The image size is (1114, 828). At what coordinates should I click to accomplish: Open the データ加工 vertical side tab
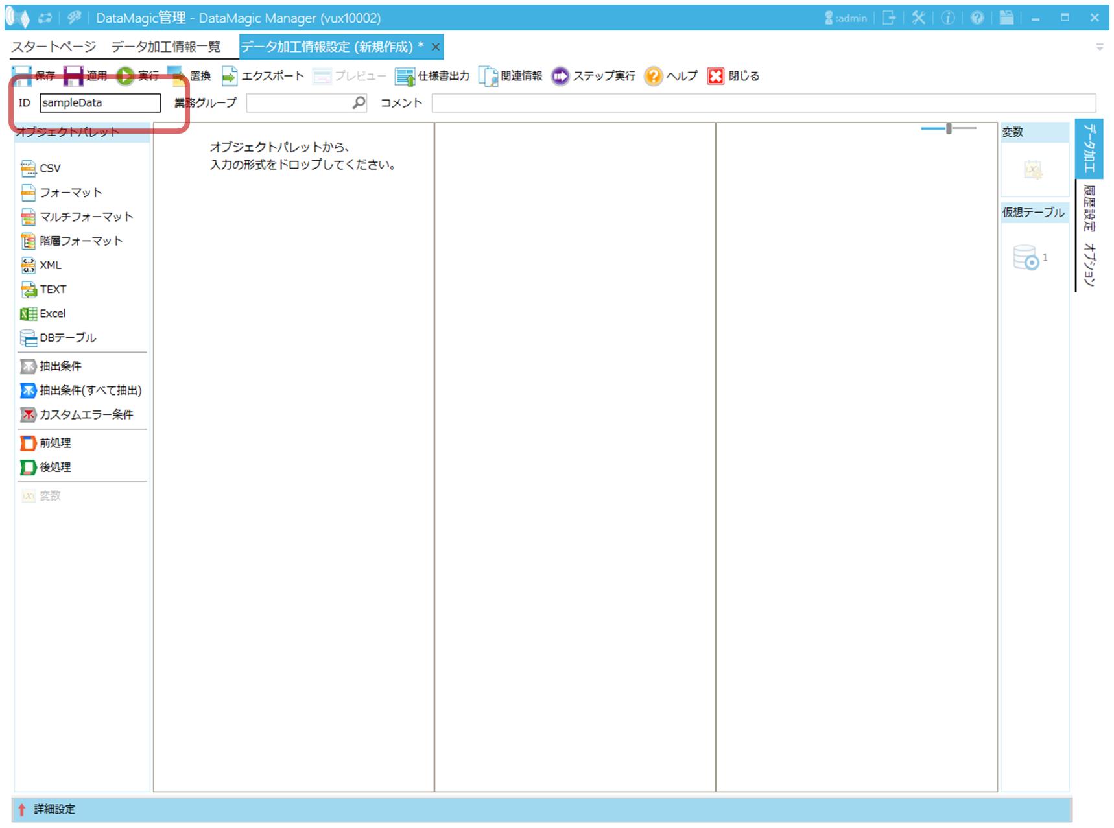(1089, 148)
